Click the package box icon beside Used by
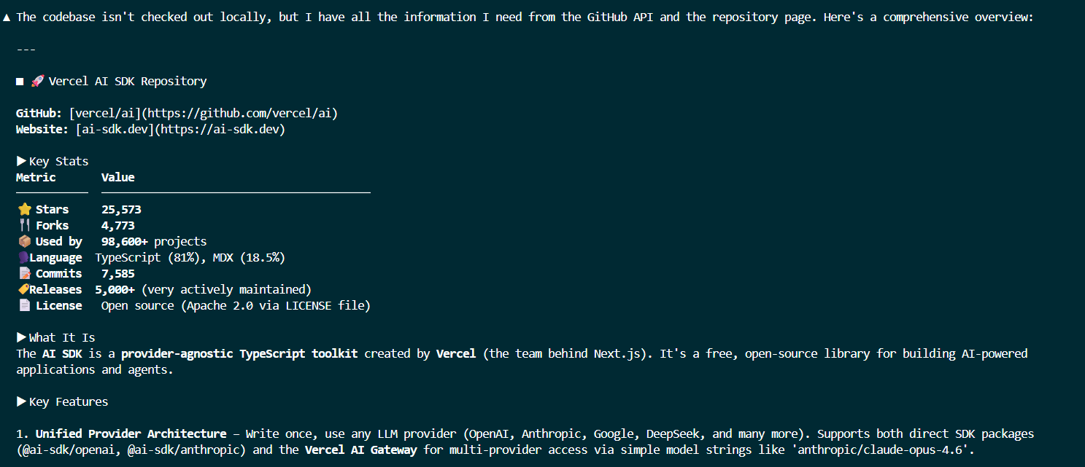Image resolution: width=1085 pixels, height=467 pixels. coord(24,242)
